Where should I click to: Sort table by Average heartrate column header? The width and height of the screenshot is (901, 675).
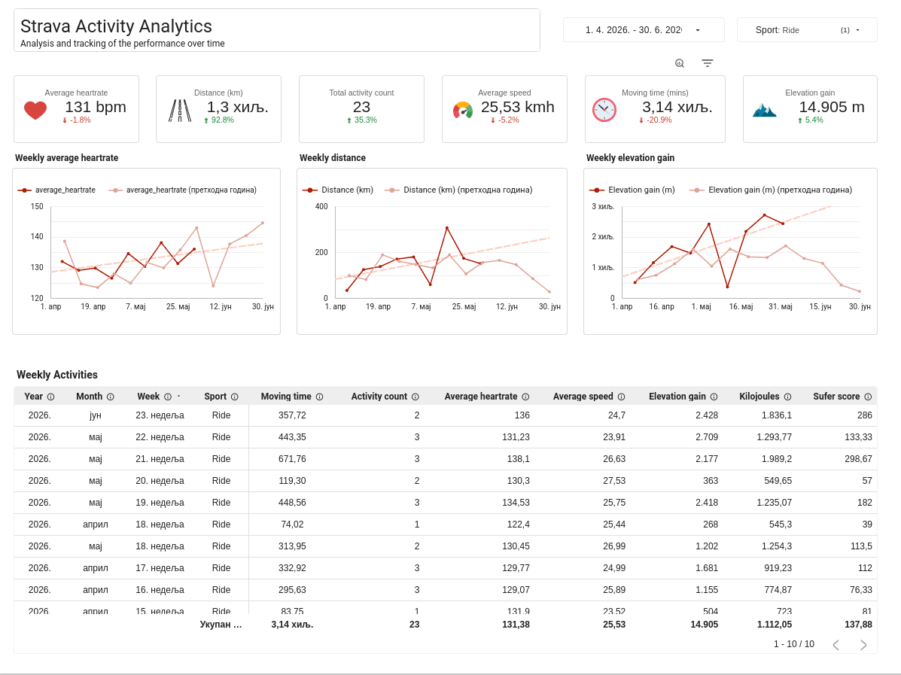click(x=481, y=397)
